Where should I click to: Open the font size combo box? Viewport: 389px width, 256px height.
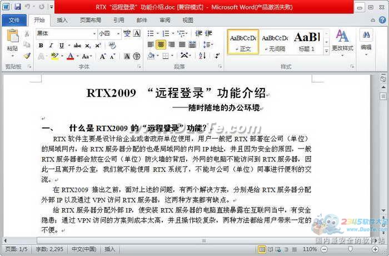pyautogui.click(x=109, y=33)
